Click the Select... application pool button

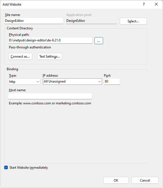point(133,21)
